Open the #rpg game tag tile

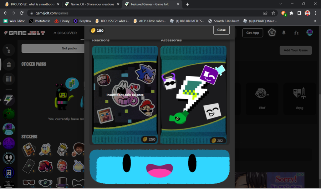(300, 99)
